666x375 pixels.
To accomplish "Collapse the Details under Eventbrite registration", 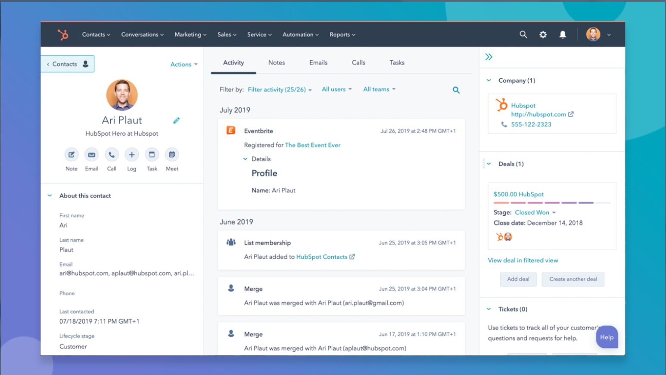I will point(245,159).
